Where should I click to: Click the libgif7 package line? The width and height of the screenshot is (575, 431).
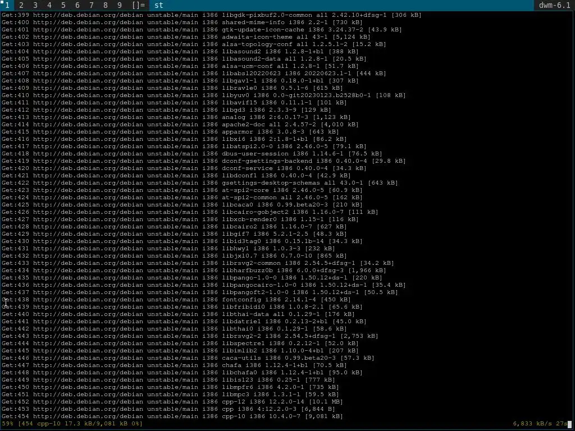click(x=174, y=234)
